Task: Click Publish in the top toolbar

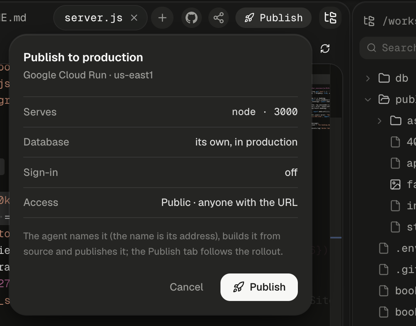Action: 274,18
